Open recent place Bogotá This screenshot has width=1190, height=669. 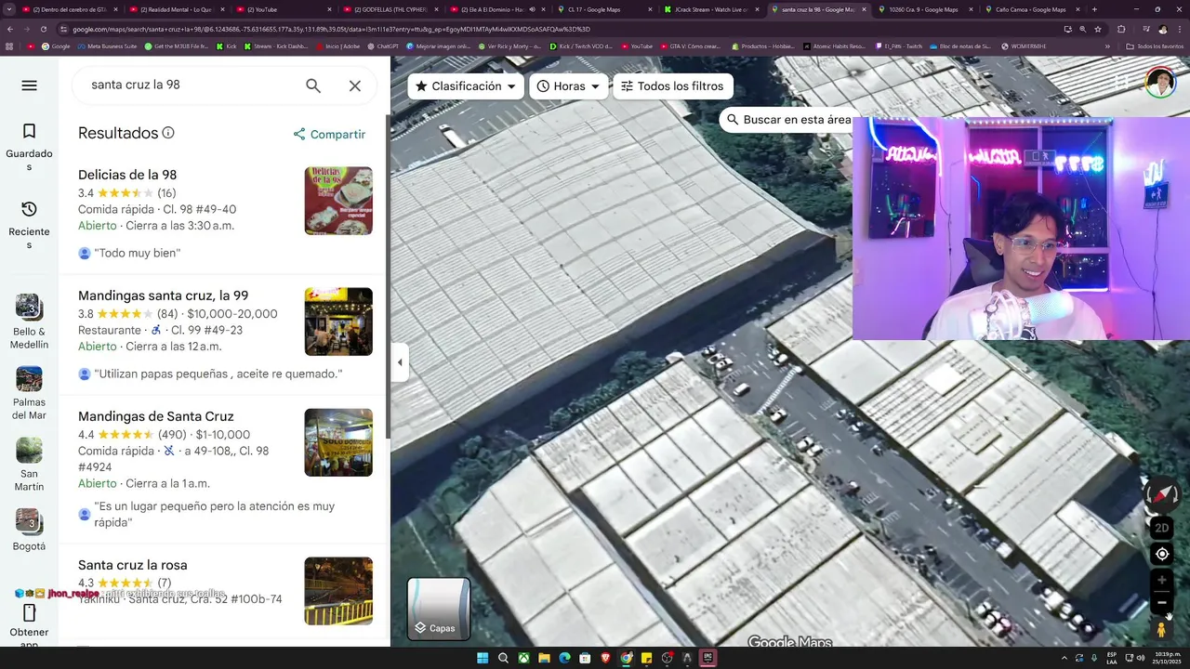(29, 531)
